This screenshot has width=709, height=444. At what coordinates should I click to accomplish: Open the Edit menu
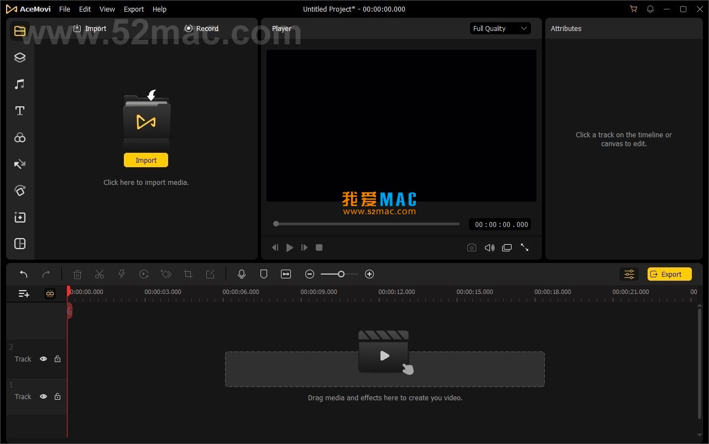pyautogui.click(x=85, y=9)
